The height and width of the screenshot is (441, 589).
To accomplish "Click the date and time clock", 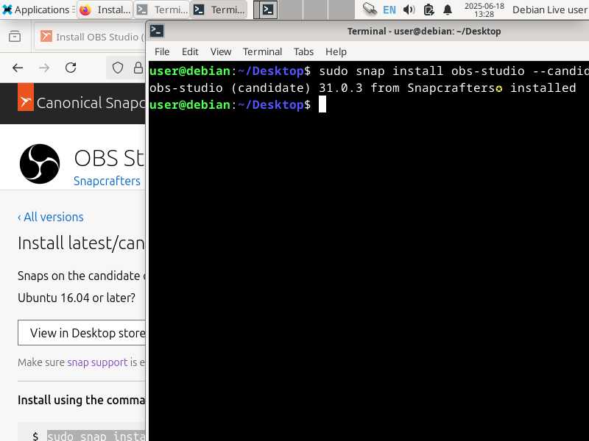I will pyautogui.click(x=484, y=10).
